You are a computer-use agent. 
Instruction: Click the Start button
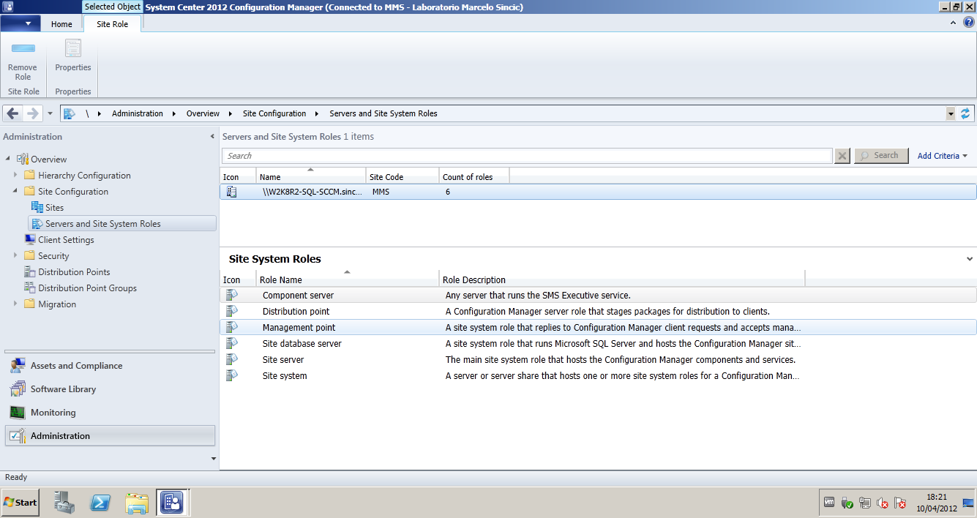[x=20, y=503]
